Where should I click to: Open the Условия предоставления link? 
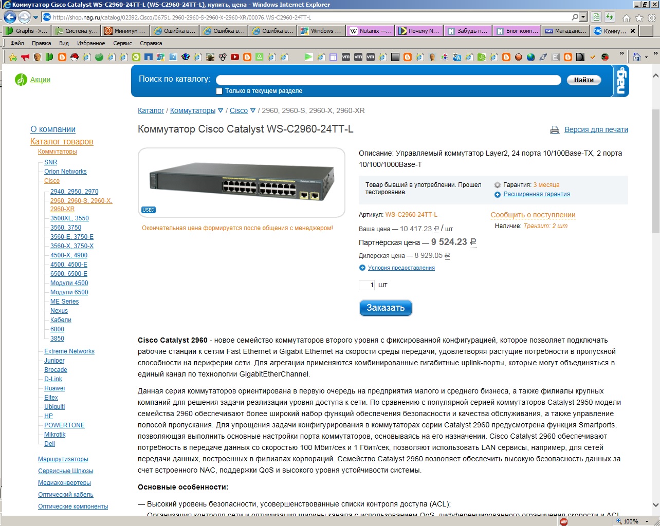[401, 268]
